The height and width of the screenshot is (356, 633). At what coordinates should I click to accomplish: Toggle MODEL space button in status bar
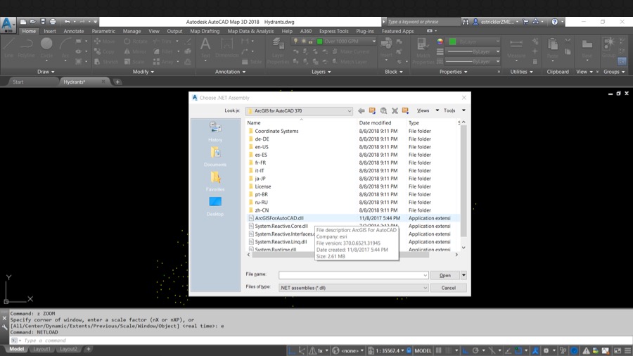[x=423, y=350]
